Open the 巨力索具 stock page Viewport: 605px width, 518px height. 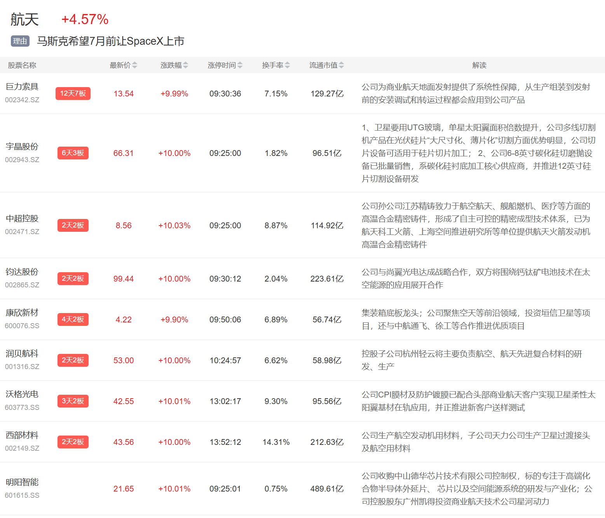[22, 87]
